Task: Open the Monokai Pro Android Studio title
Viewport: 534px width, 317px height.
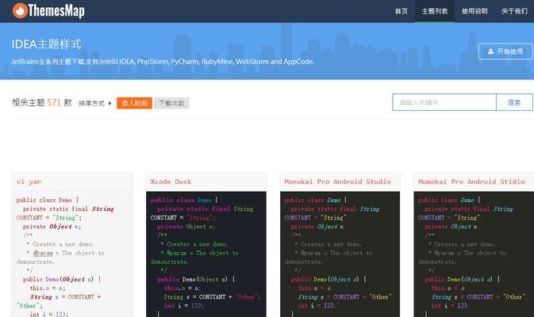Action: click(x=337, y=181)
